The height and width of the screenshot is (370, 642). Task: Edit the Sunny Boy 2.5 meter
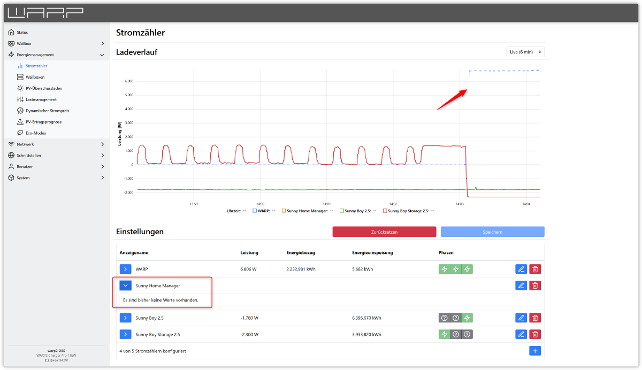click(521, 318)
